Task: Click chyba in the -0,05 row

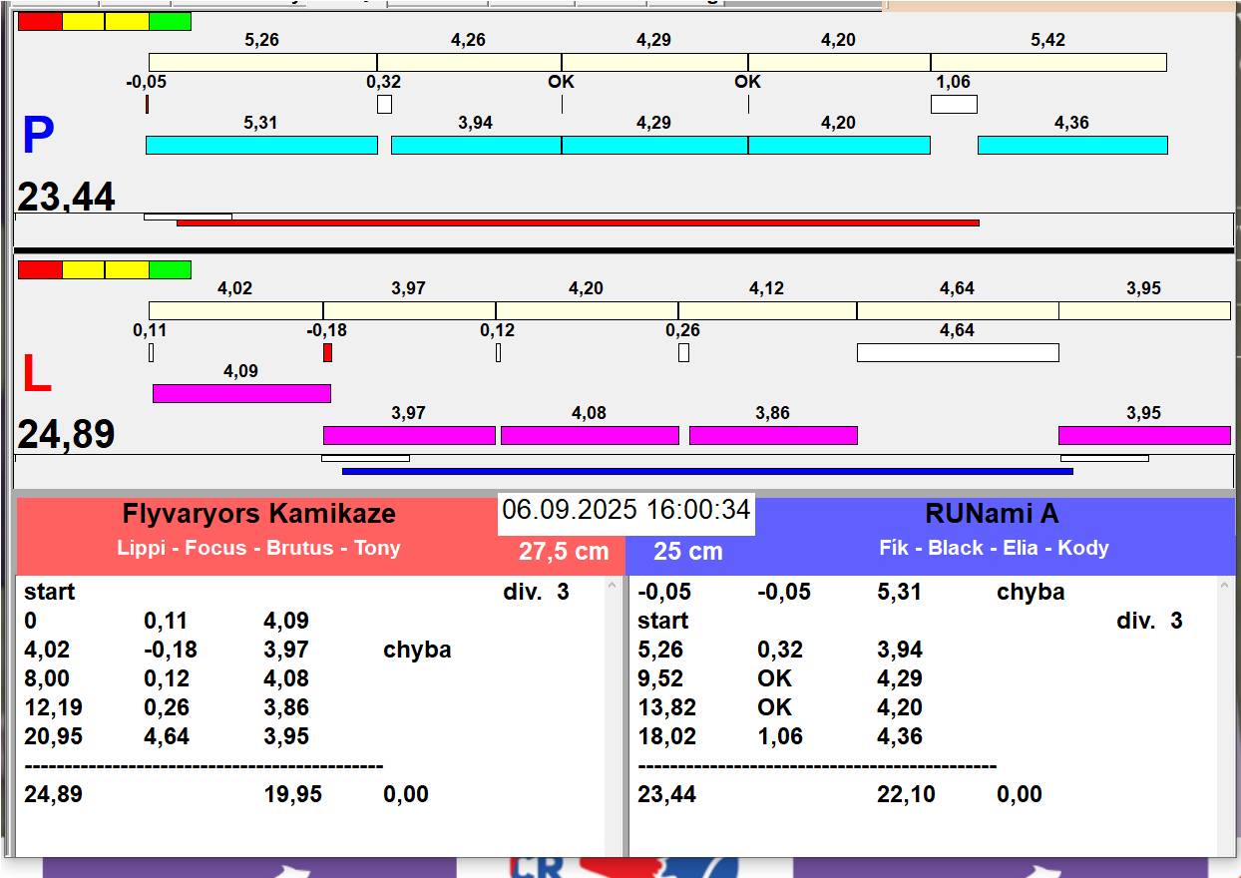Action: 1031,592
